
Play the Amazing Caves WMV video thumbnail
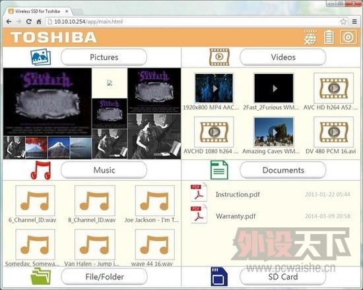tap(274, 132)
